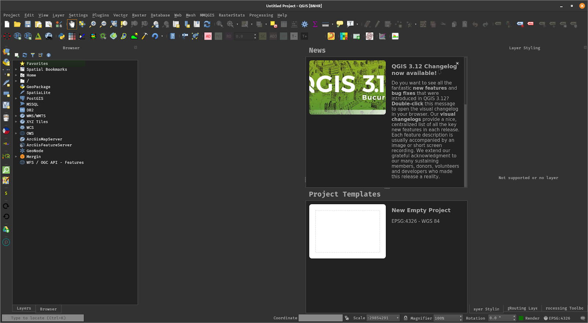Expand the Mergin tree node

[16, 157]
